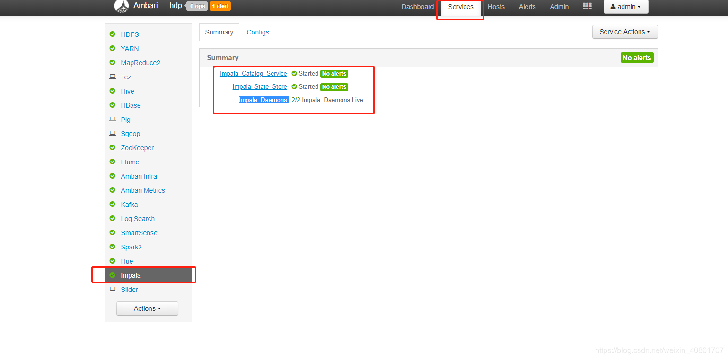Click the Ambari brand text

coord(146,6)
